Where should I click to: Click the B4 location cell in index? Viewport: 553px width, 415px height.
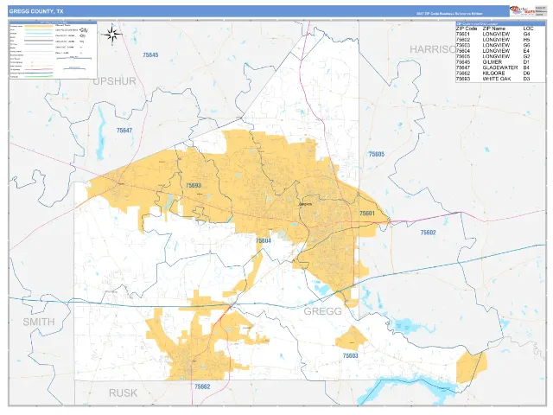tap(526, 67)
